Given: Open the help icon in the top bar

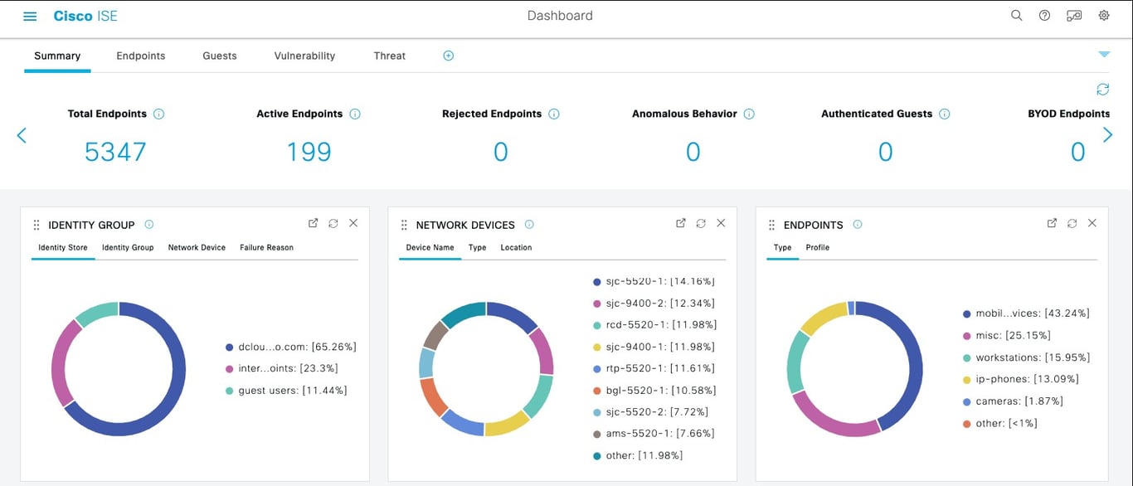Looking at the screenshot, I should 1044,15.
